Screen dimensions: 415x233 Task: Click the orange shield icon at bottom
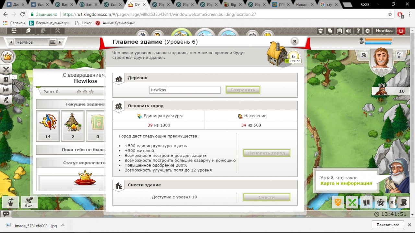tap(338, 202)
